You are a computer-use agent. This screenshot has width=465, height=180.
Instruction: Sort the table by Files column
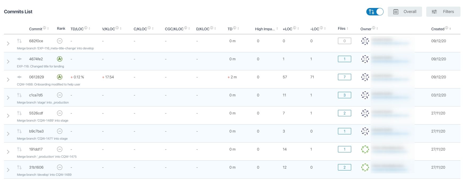(x=347, y=29)
